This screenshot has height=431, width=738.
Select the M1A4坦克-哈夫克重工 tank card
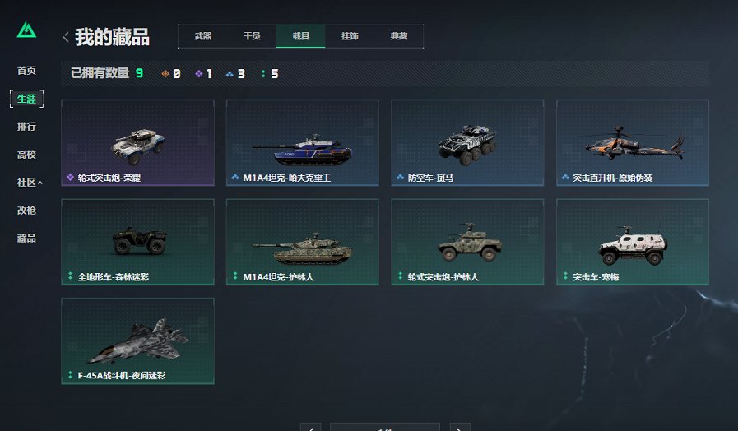(302, 142)
